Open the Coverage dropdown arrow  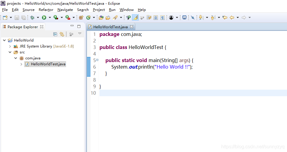tap(62, 18)
